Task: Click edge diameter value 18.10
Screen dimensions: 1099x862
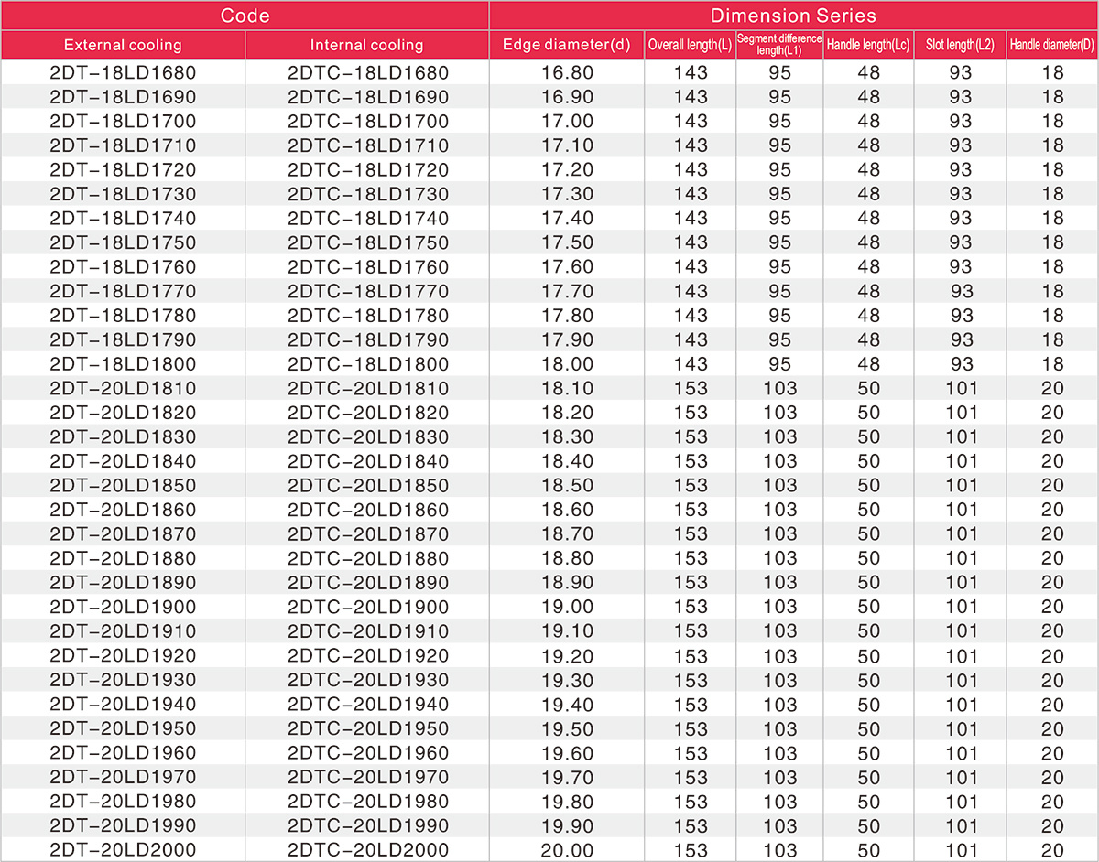Action: click(567, 388)
